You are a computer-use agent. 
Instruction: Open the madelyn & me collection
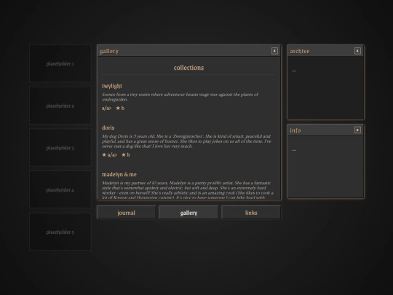(119, 174)
